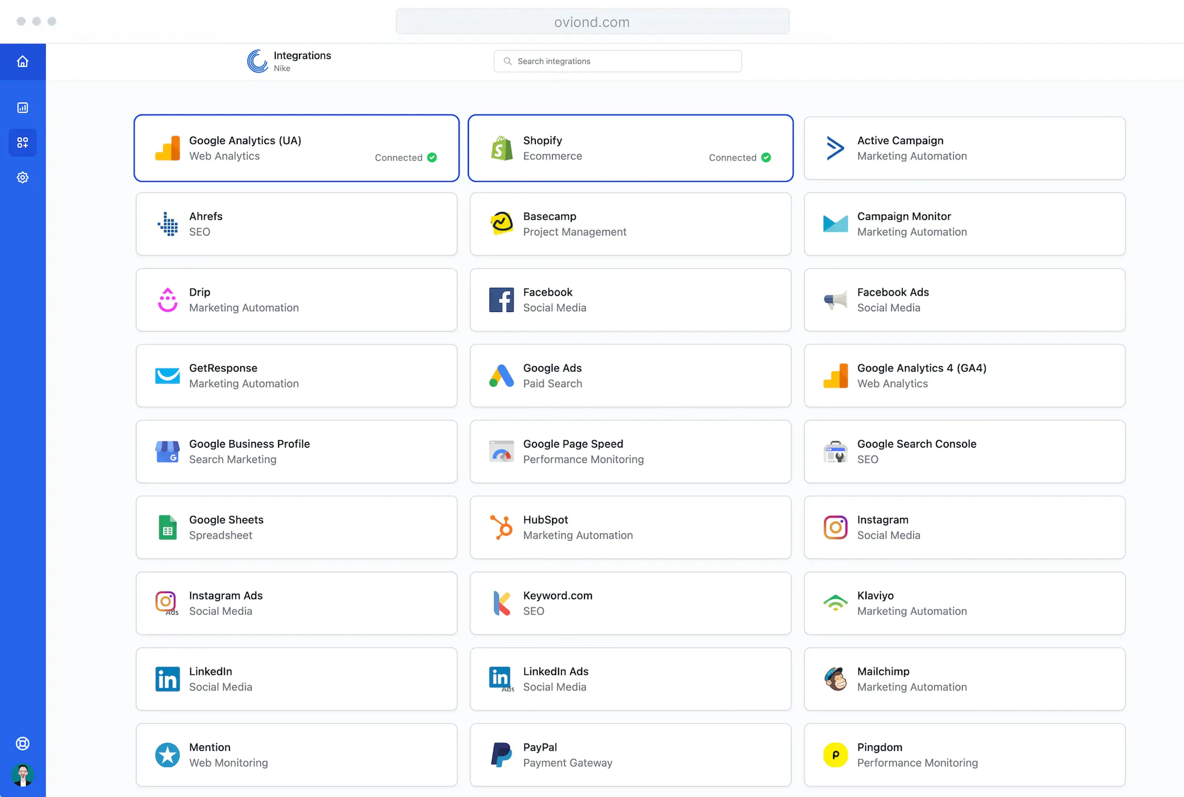Screen dimensions: 1184x797
Task: Click the LinkedIn logo icon
Action: 168,679
